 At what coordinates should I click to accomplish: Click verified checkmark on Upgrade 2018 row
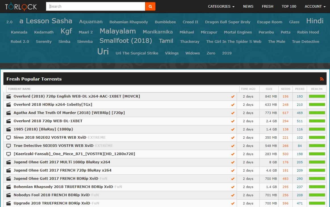pyautogui.click(x=233, y=203)
